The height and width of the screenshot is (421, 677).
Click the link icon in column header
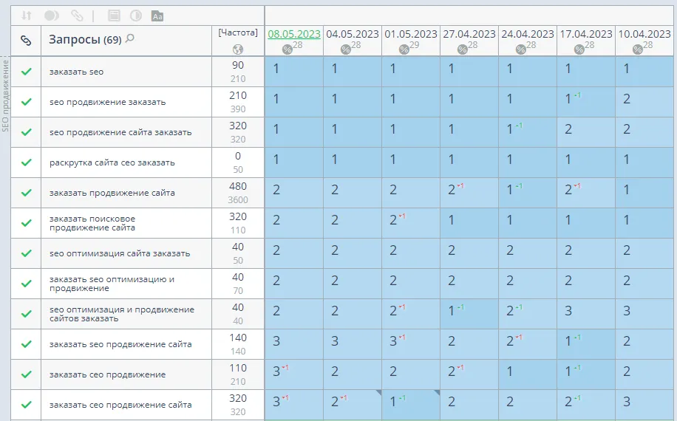tap(26, 41)
